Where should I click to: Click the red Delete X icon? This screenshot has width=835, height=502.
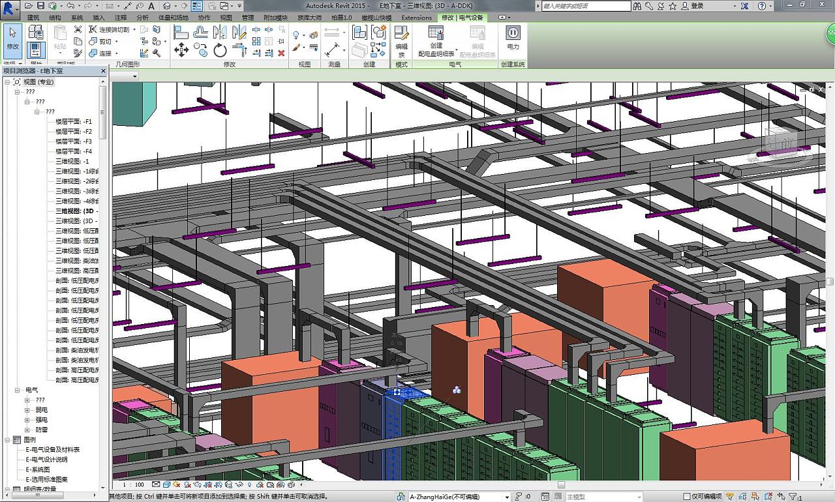[281, 53]
